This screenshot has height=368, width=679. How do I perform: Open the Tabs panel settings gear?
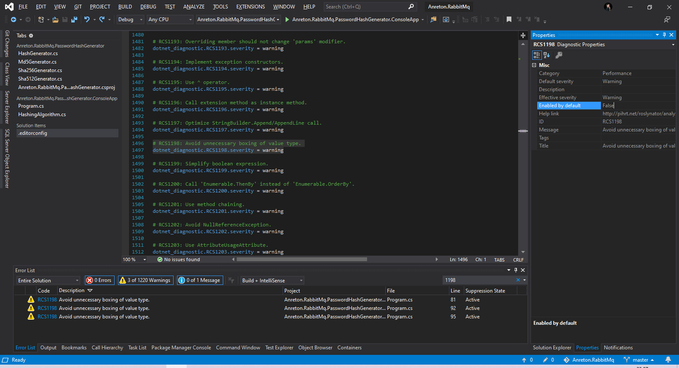point(31,36)
